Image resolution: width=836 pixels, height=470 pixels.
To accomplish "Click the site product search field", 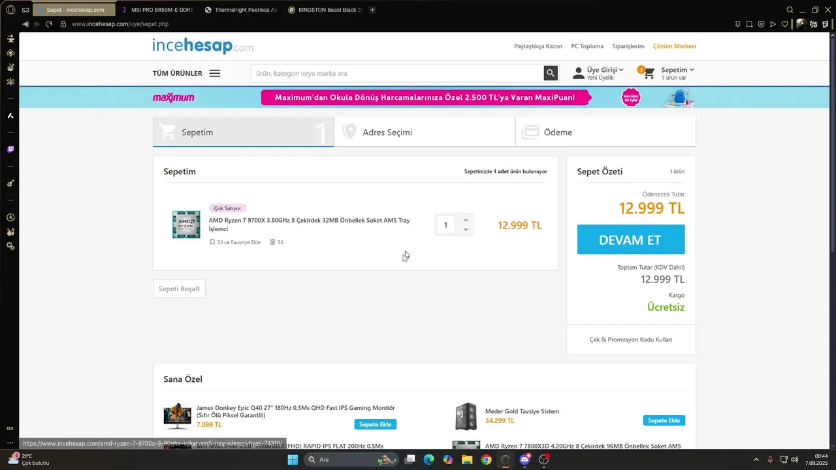I will 397,73.
